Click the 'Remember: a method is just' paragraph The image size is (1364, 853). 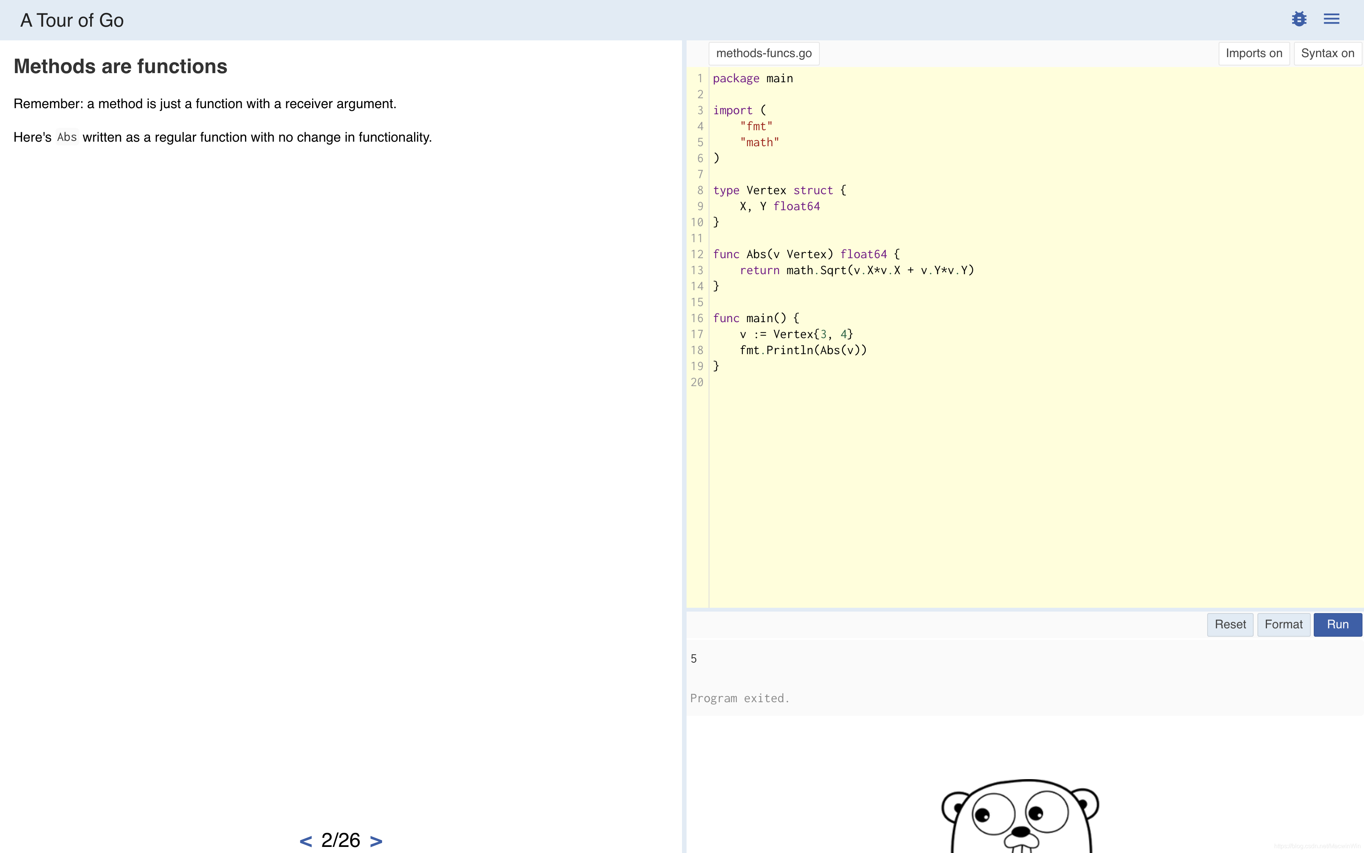tap(205, 104)
